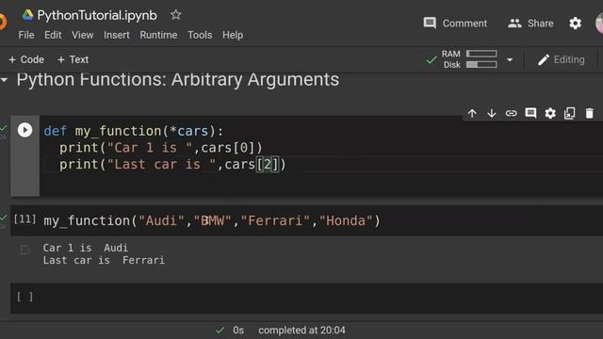
Task: Click the Share people icon
Action: pyautogui.click(x=514, y=24)
